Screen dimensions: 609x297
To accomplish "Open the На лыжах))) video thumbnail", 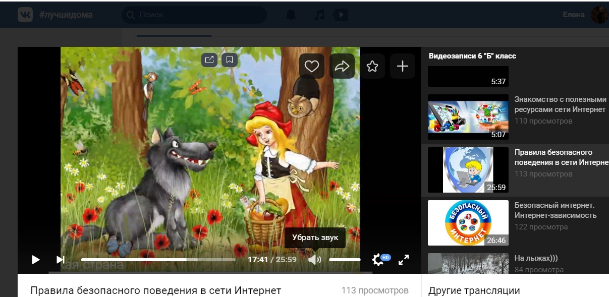I will (468, 263).
